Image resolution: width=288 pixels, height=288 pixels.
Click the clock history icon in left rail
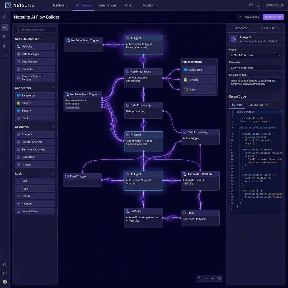5,55
